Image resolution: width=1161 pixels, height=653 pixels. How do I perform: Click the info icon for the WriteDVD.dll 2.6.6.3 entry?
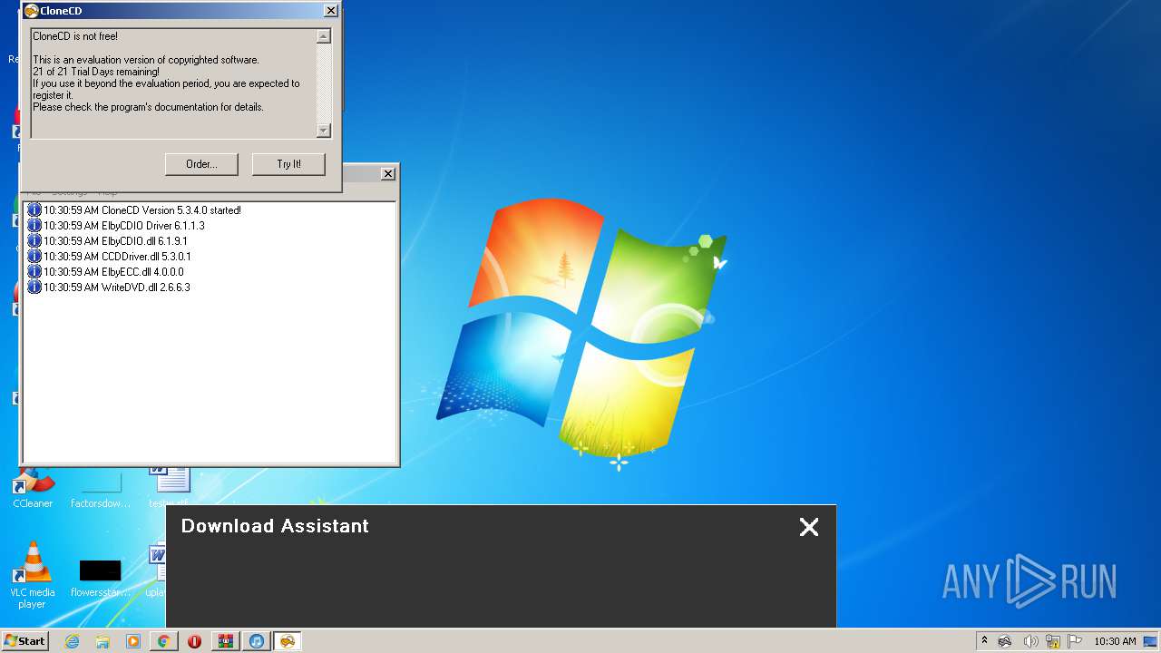point(34,287)
